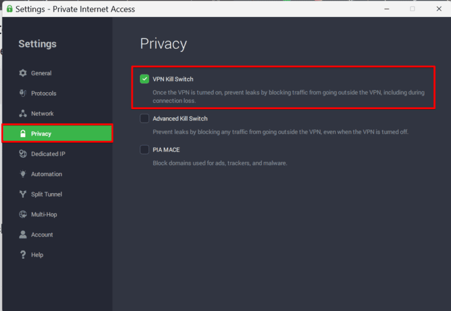Click the Multi-Hop globe icon
Image resolution: width=451 pixels, height=311 pixels.
(x=23, y=214)
